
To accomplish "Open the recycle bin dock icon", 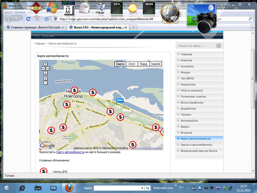I will tap(101, 8).
